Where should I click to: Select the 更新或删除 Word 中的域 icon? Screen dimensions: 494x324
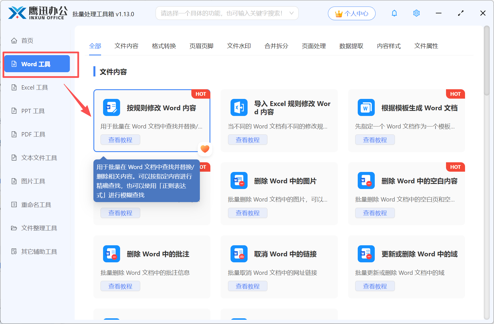coord(366,254)
